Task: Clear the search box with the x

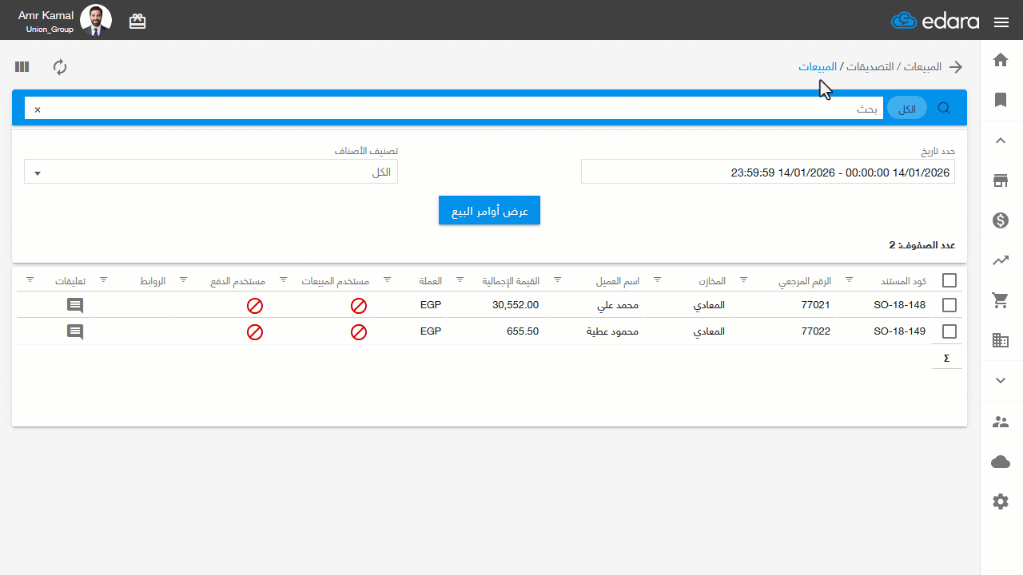Action: (x=37, y=109)
